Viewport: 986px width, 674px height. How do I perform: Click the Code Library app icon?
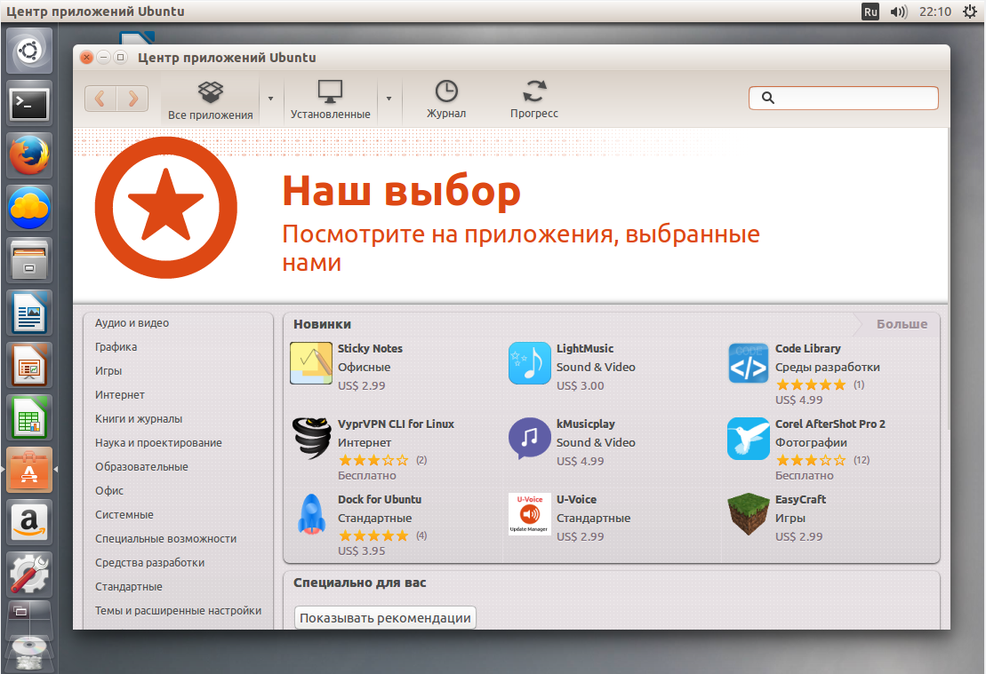[749, 363]
